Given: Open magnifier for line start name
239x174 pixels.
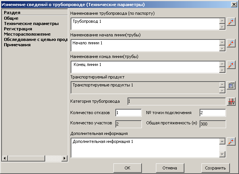Looking at the screenshot, I should [231, 44].
